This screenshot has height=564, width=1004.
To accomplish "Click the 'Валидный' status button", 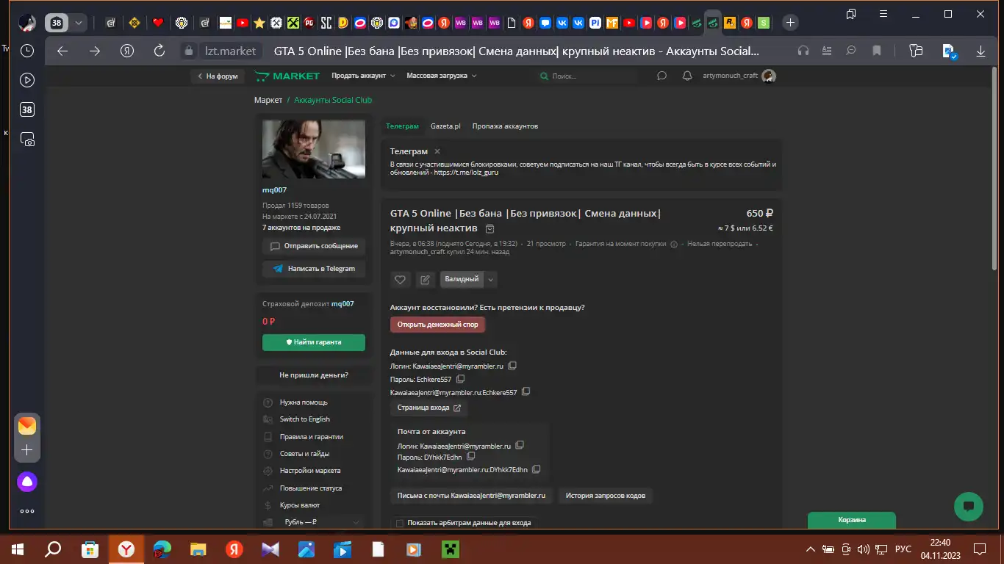I will tap(462, 279).
